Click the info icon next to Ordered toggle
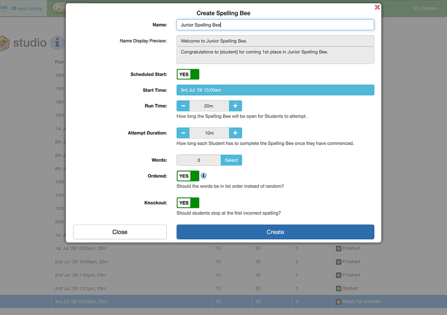447x315 pixels. coord(204,176)
